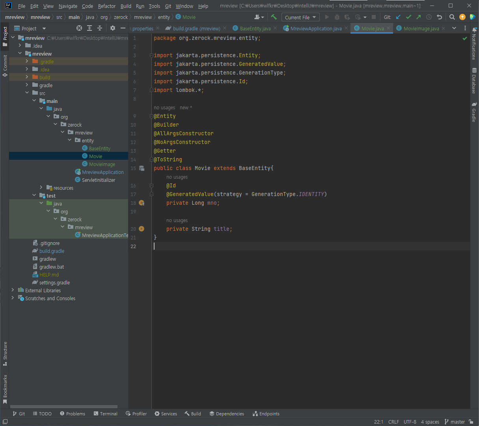
Task: Fold the Movie class annotations at @Entity
Action: [x=151, y=116]
